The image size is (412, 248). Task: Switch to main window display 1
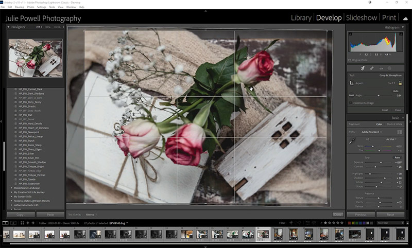point(5,223)
